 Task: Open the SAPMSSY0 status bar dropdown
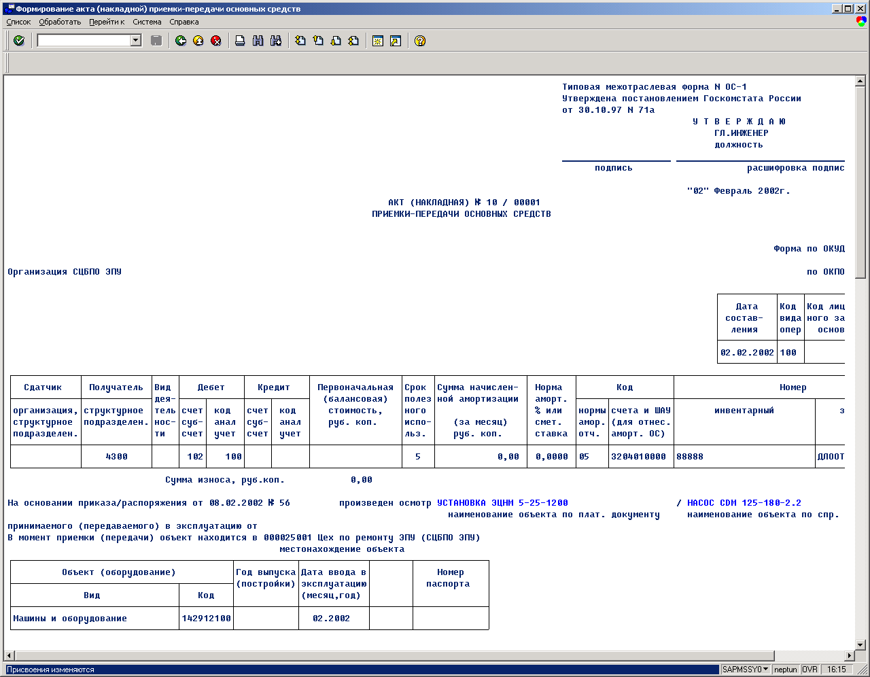click(x=766, y=670)
